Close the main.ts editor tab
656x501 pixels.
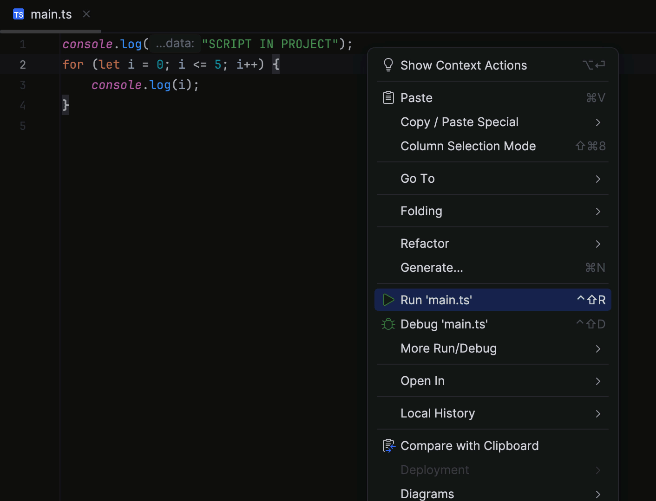click(86, 14)
